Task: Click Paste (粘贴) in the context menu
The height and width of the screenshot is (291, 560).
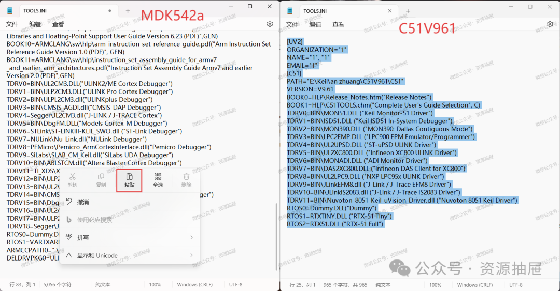Action: pos(129,180)
